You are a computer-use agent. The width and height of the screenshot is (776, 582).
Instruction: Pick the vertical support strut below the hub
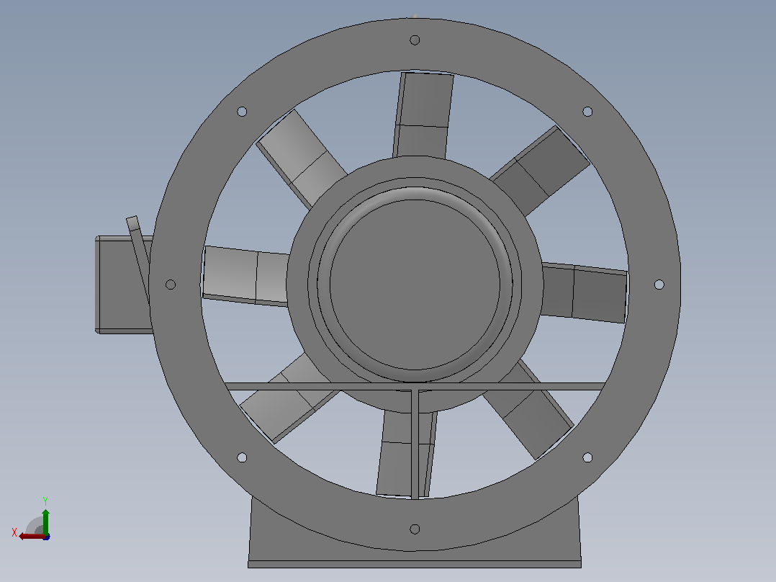click(x=415, y=444)
